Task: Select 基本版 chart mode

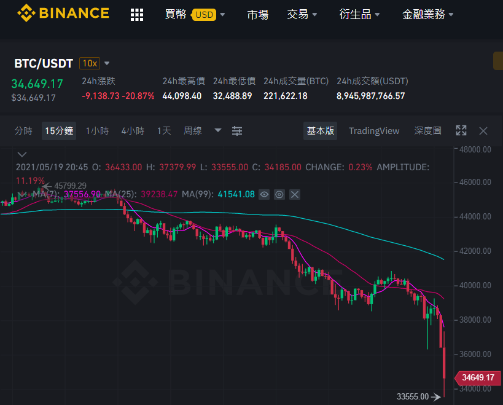Action: pyautogui.click(x=320, y=131)
